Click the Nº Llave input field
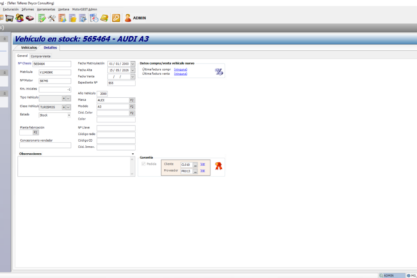Image resolution: width=417 pixels, height=278 pixels. [x=116, y=128]
